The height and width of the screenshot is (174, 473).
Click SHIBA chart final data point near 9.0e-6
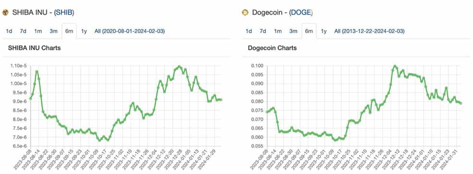pyautogui.click(x=222, y=100)
